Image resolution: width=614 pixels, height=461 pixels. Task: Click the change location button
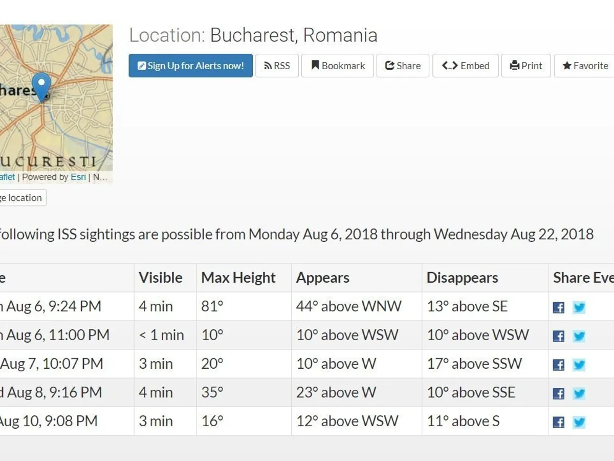(21, 198)
